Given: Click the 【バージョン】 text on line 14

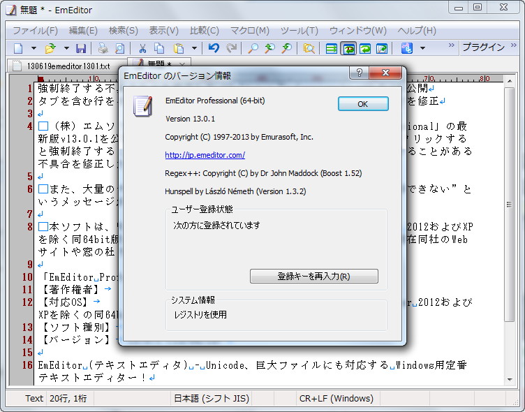Looking at the screenshot, I should (x=76, y=339).
